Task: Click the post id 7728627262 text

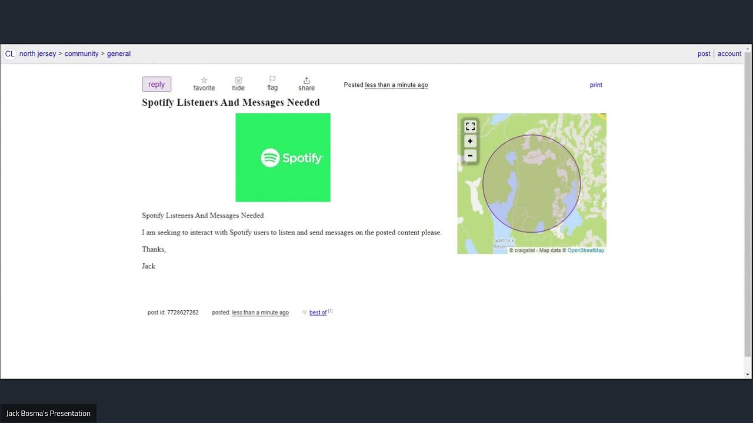Action: tap(173, 313)
